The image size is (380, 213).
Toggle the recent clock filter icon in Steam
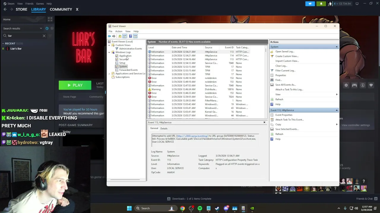click(x=47, y=28)
